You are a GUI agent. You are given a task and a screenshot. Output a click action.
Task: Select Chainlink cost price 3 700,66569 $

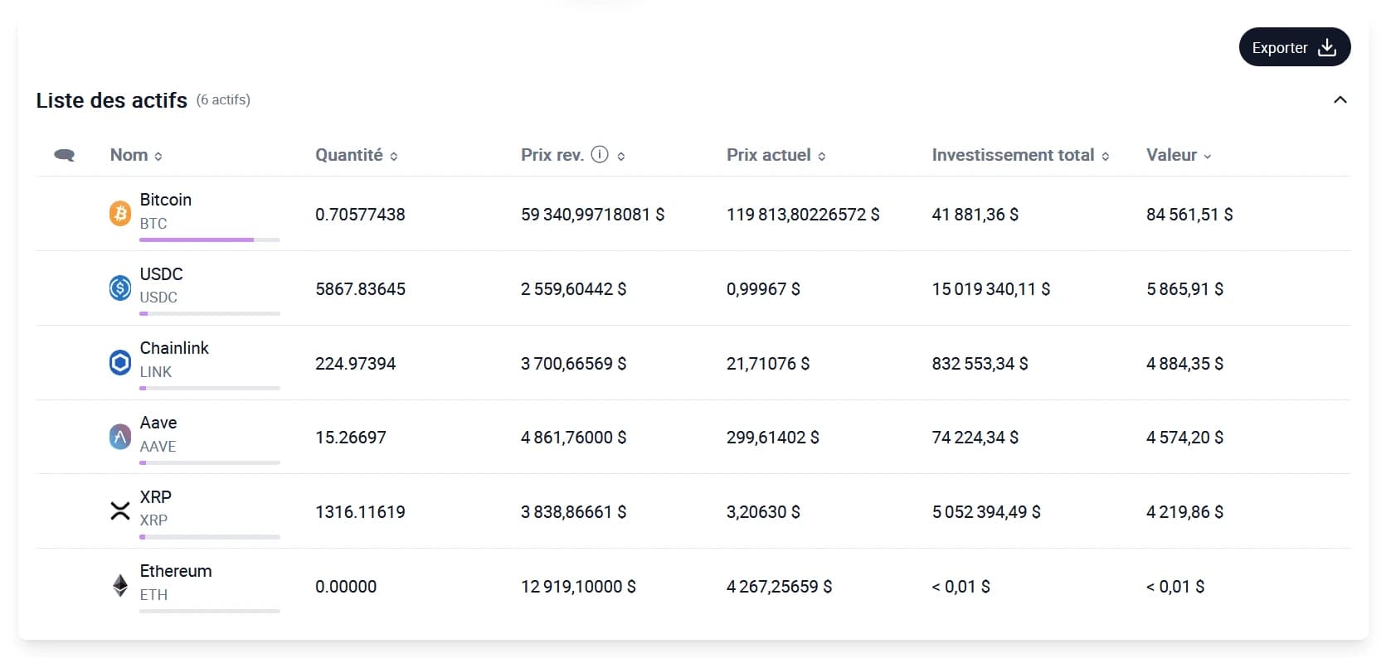click(574, 364)
